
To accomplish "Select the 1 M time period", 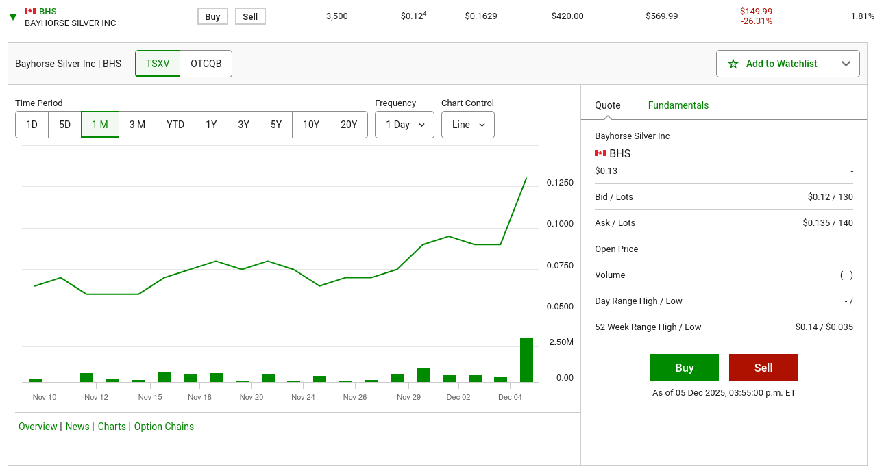I will [x=100, y=125].
